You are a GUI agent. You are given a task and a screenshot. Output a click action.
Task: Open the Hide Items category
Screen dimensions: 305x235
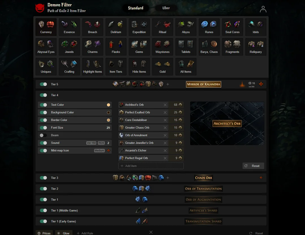pos(139,67)
